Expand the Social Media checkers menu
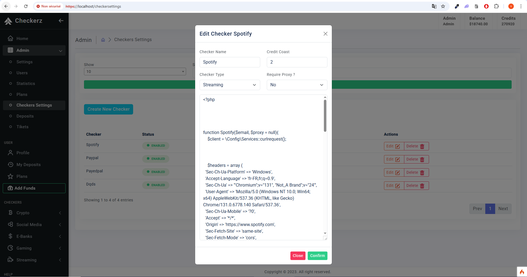 click(34, 225)
